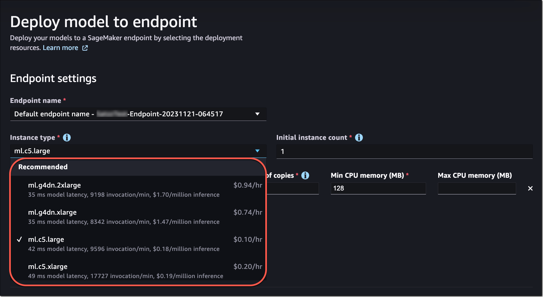This screenshot has width=543, height=297.
Task: Open the Endpoint name dropdown
Action: (x=138, y=114)
